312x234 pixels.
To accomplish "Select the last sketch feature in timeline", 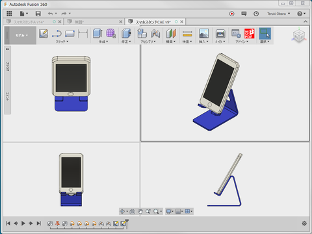I will pos(123,224).
